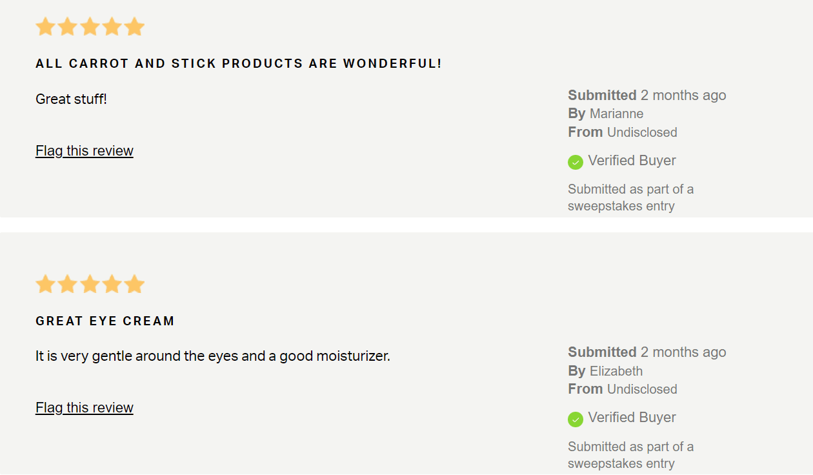Click the "Great Eye Cream" review title
Viewport: 813px width, 475px height.
[x=105, y=321]
